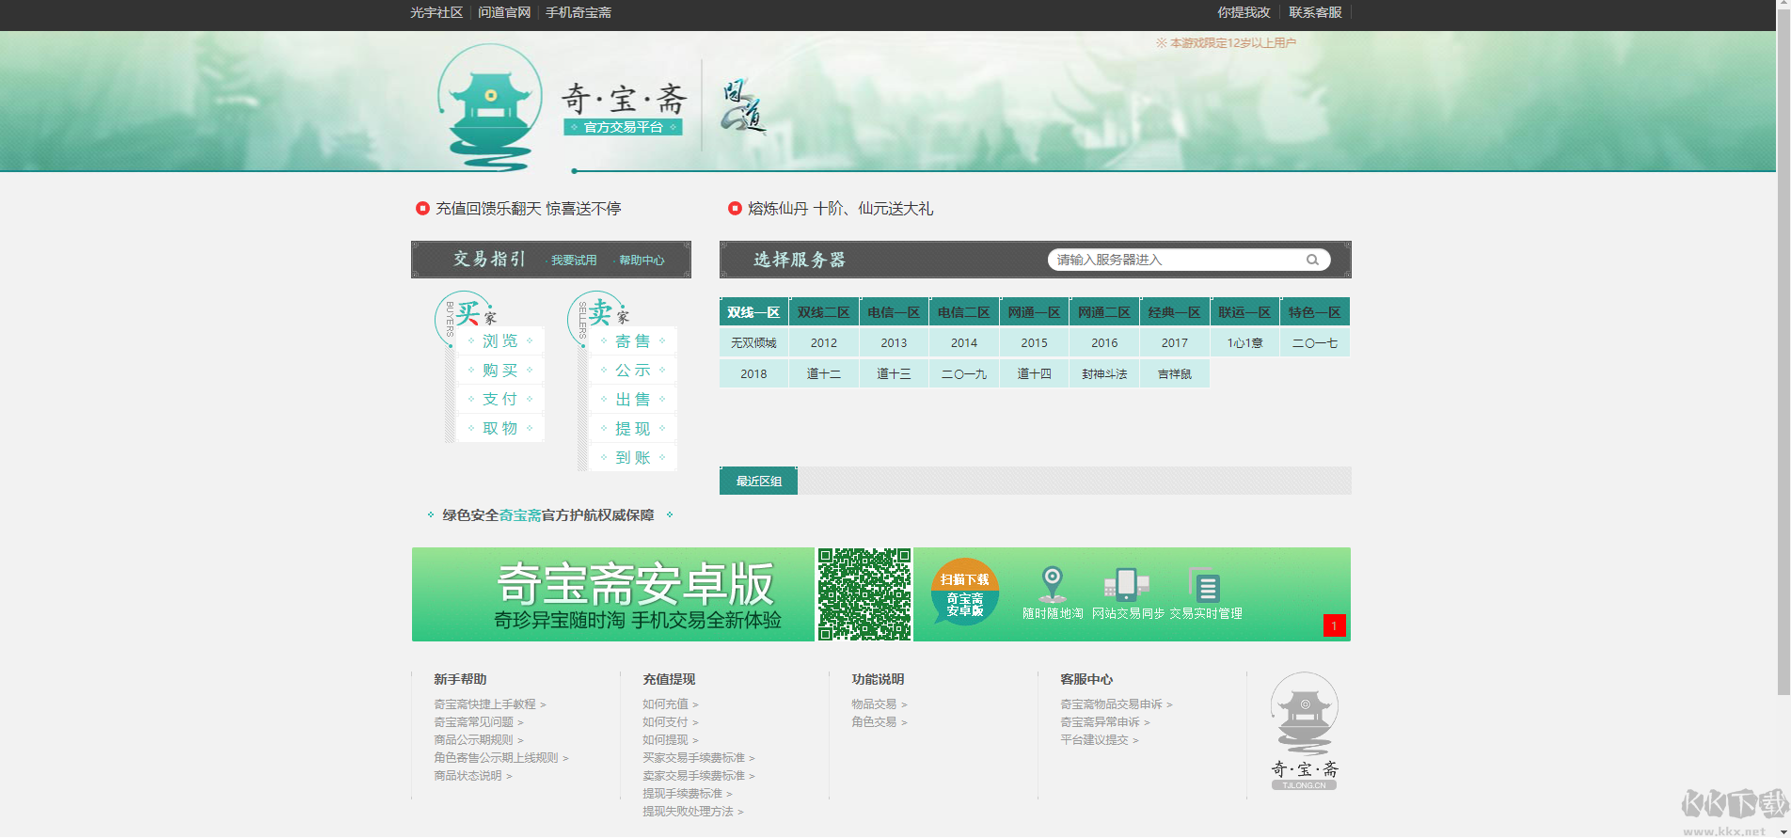
Task: Click the red banner page indicator 1
Action: point(1334,626)
